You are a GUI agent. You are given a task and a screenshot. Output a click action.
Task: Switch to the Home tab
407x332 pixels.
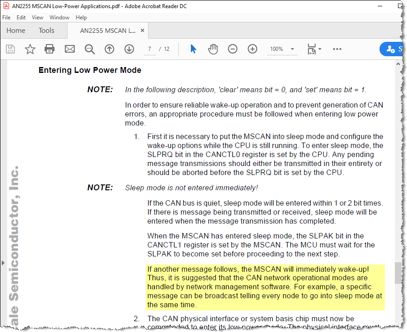point(16,31)
